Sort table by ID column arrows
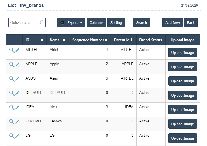 [42, 40]
